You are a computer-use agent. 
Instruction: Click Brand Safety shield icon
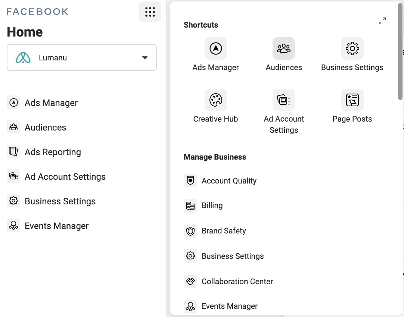click(x=190, y=231)
